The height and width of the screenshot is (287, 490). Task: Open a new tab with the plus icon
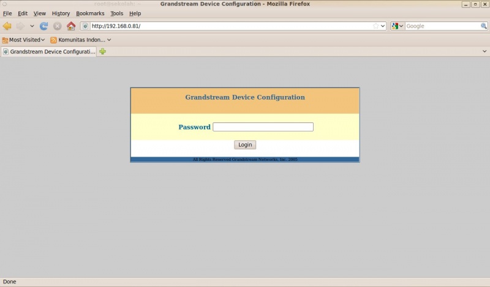tap(102, 51)
